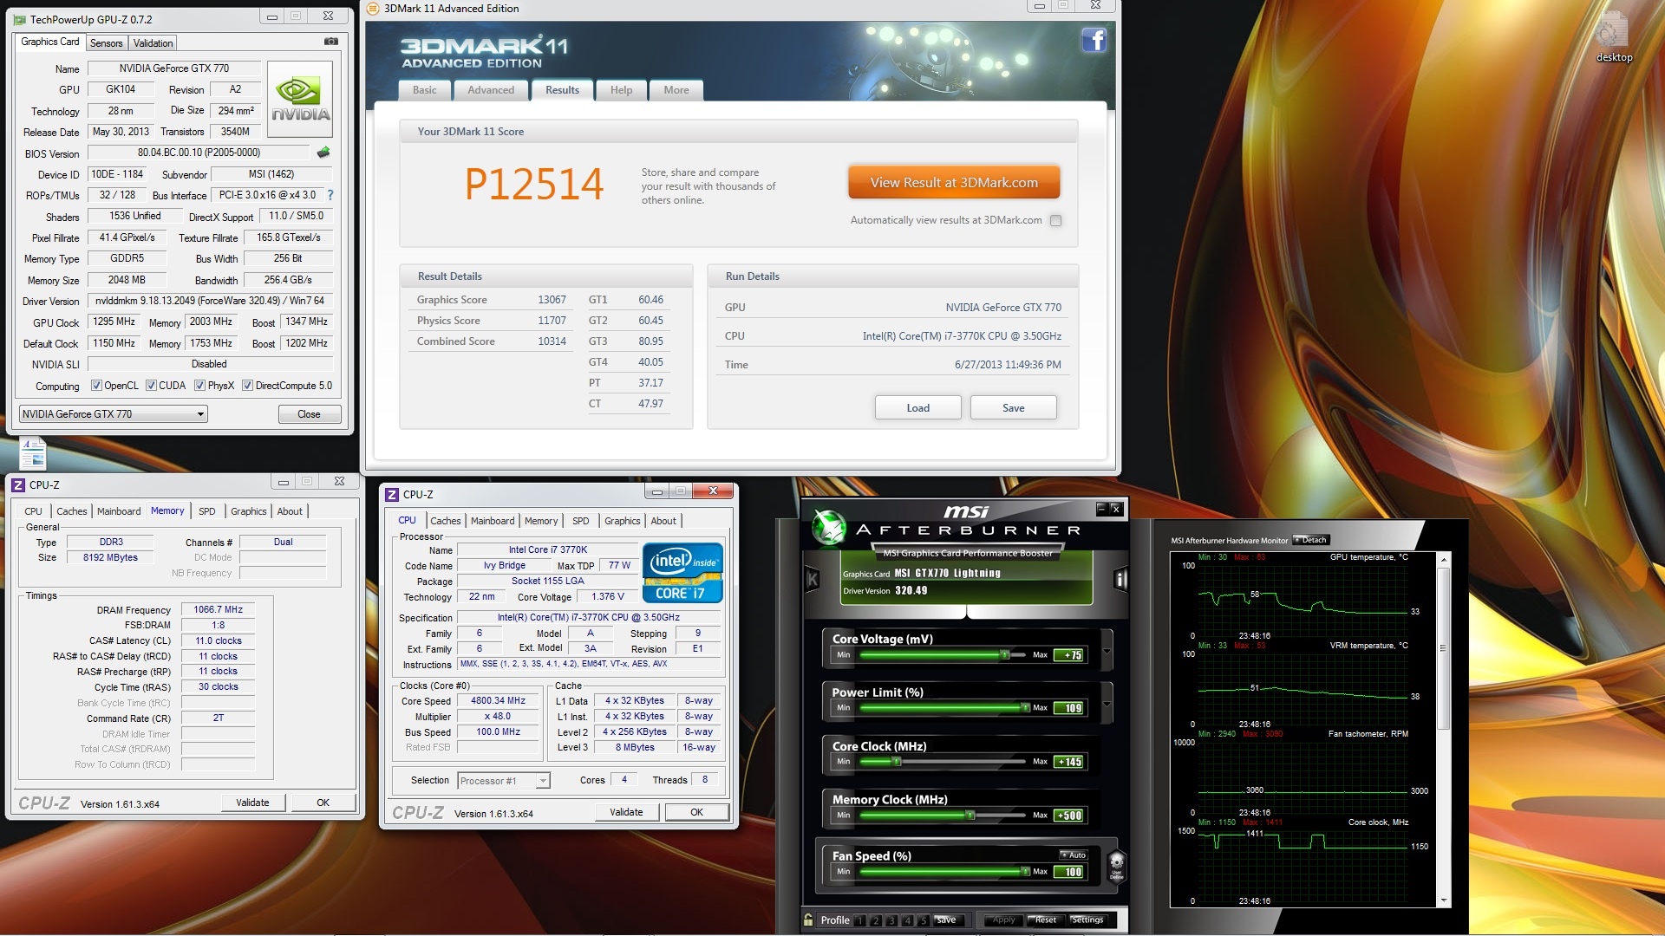
Task: Click the BIOS save chip icon in GPU-Z
Action: (323, 153)
